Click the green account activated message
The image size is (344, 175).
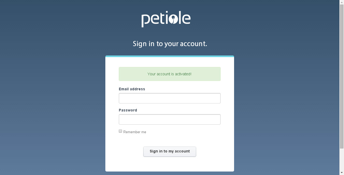pyautogui.click(x=170, y=74)
